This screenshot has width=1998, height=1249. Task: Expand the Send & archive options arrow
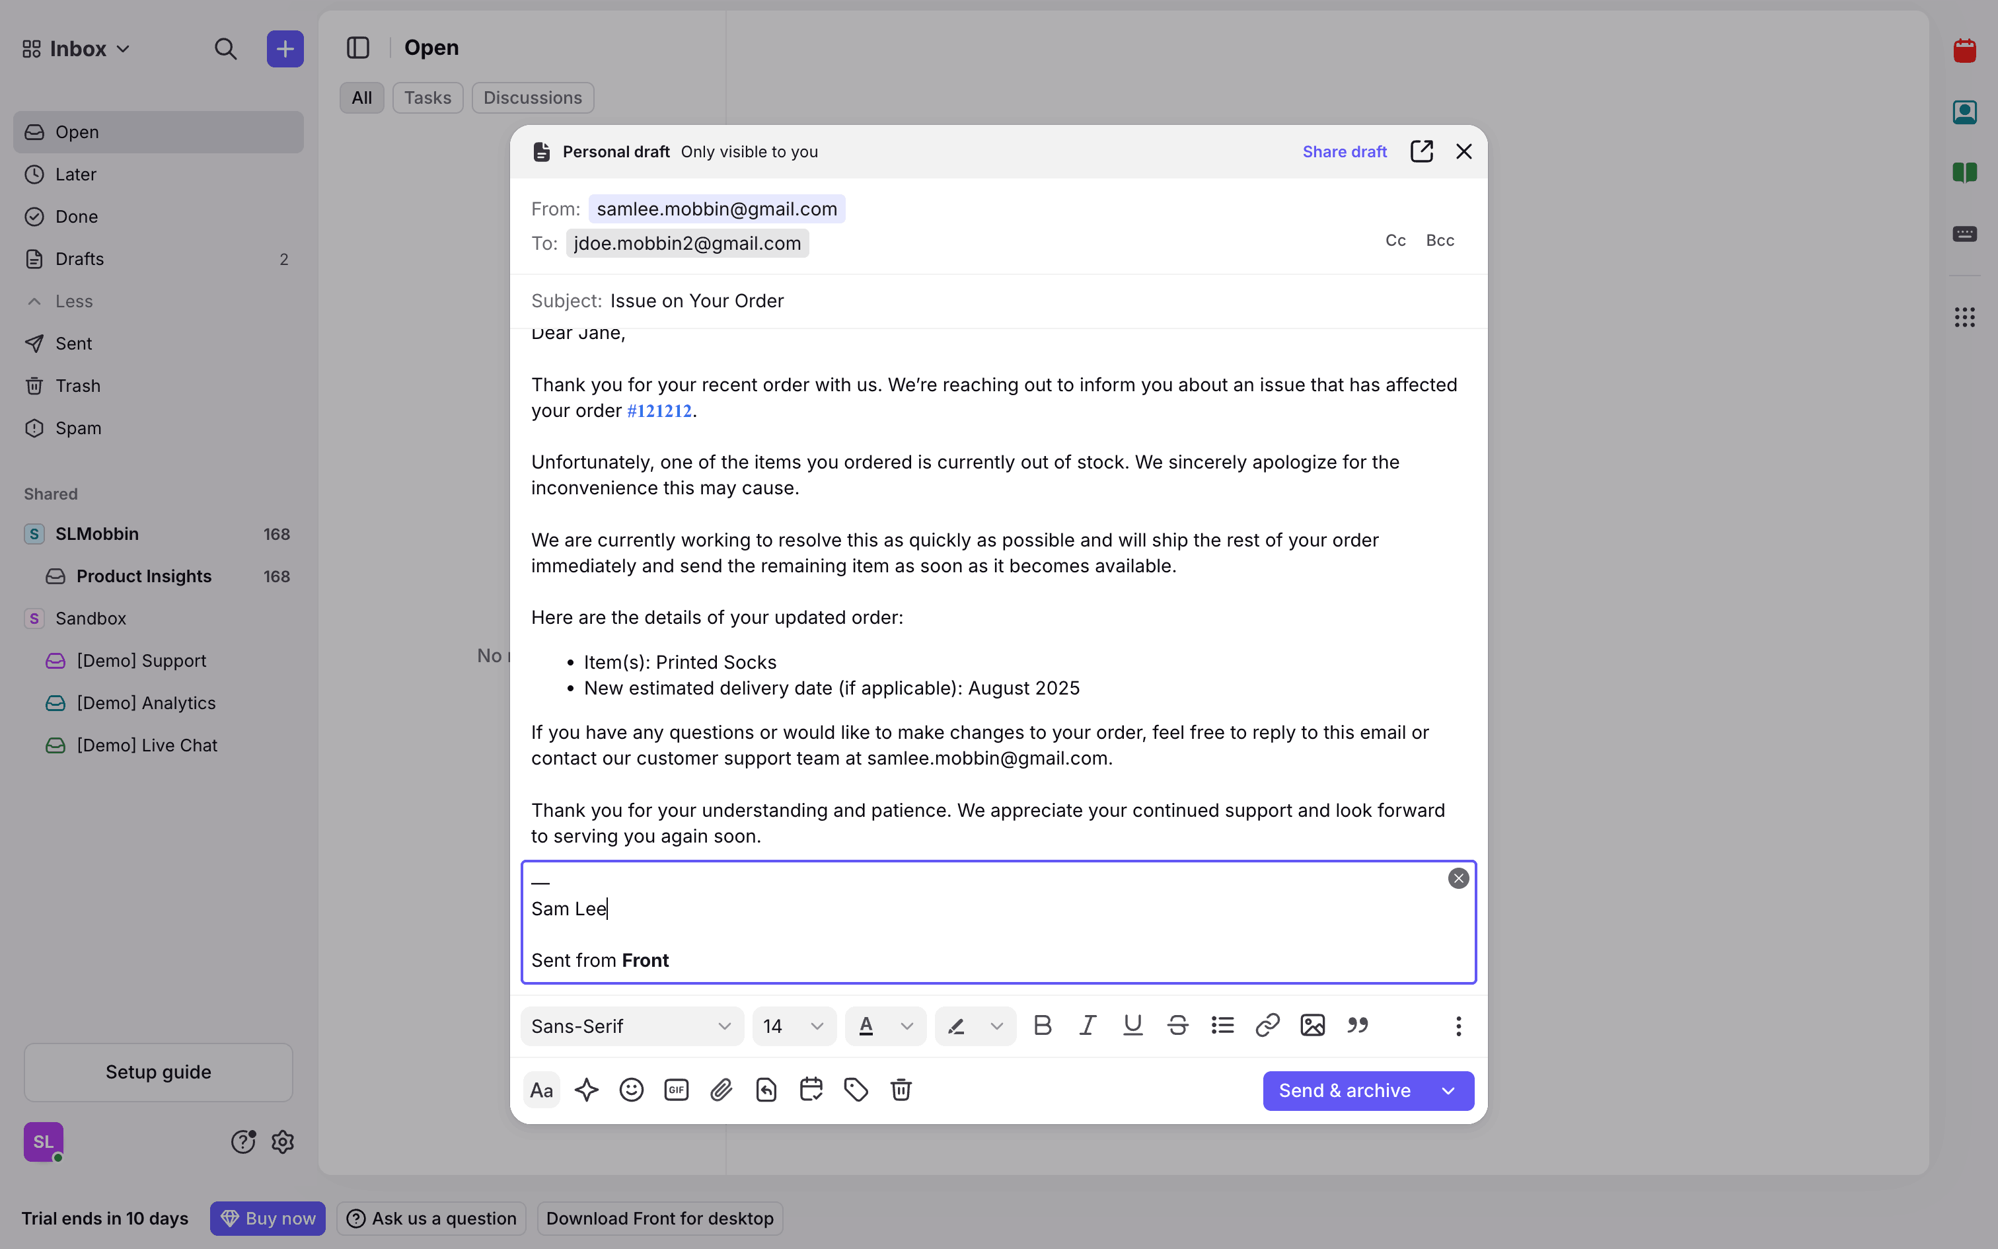[1448, 1090]
